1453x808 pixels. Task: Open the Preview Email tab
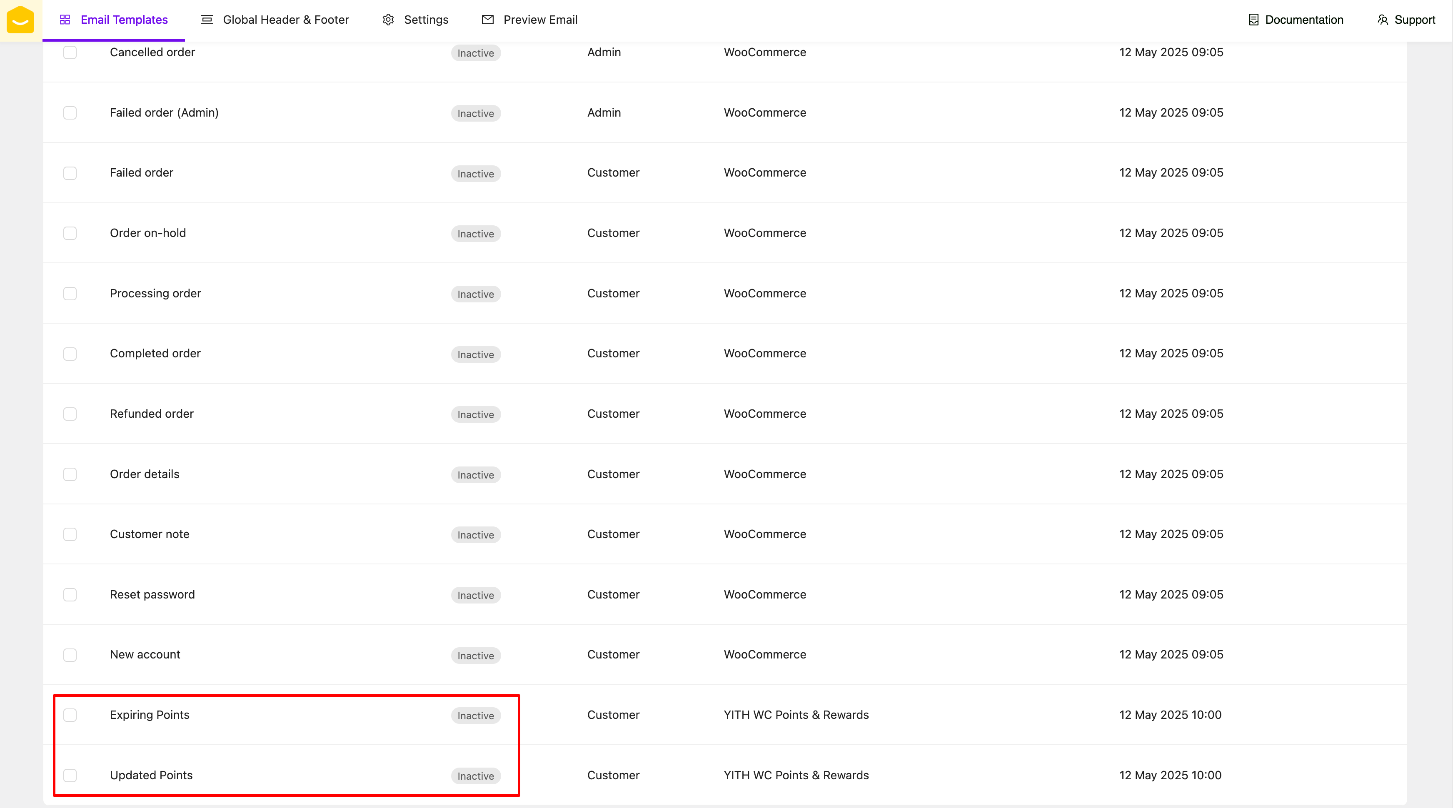[x=540, y=20]
